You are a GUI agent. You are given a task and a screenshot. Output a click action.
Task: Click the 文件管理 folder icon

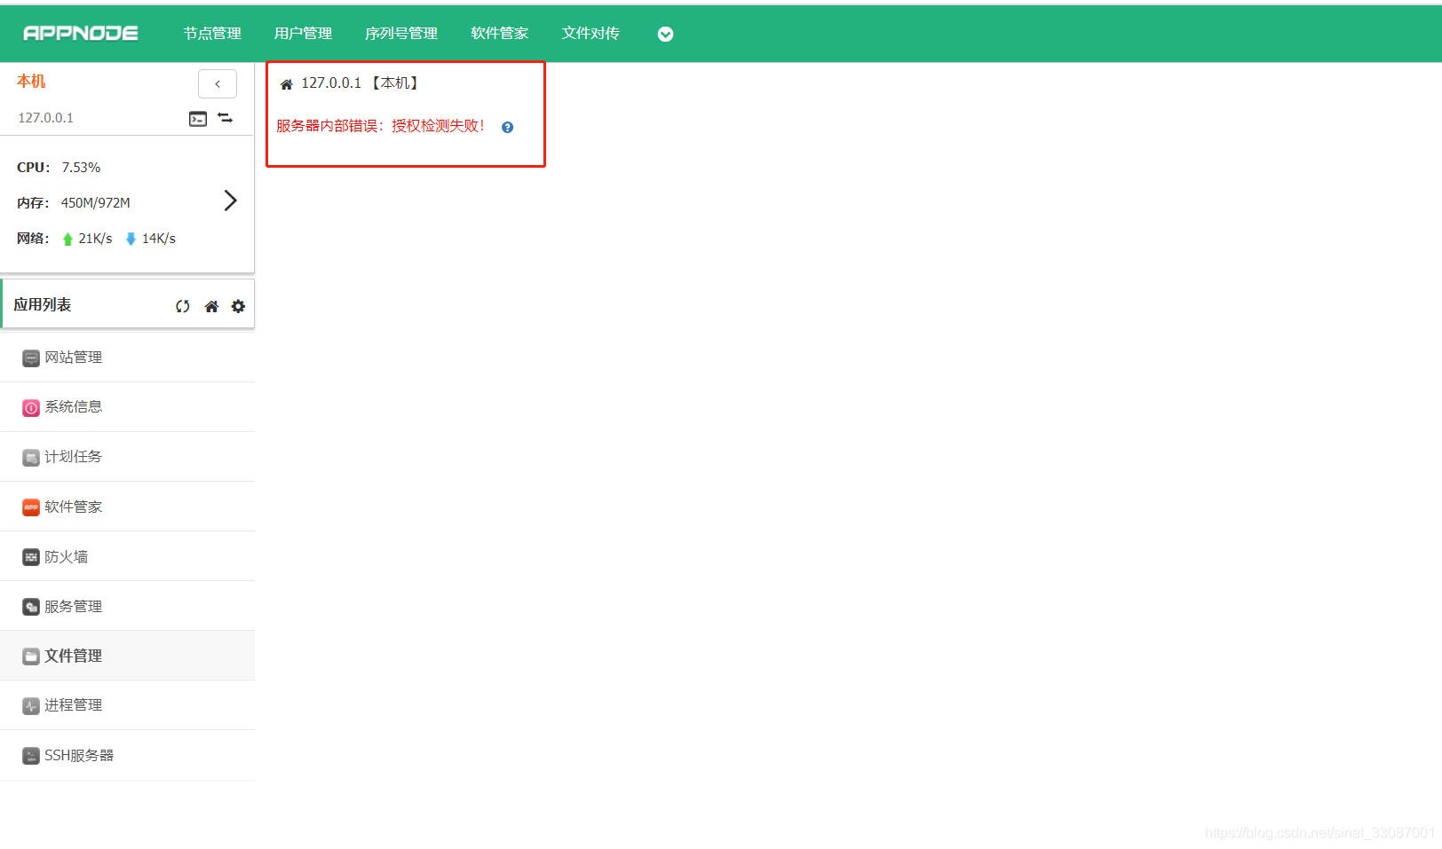coord(31,656)
